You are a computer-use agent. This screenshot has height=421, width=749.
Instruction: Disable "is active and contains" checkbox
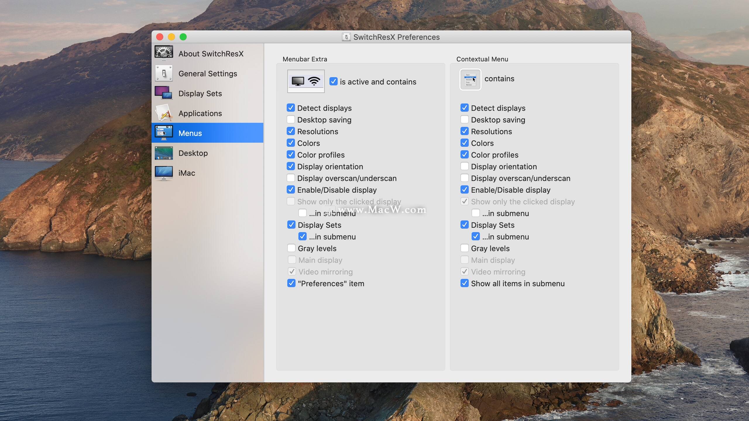tap(333, 82)
